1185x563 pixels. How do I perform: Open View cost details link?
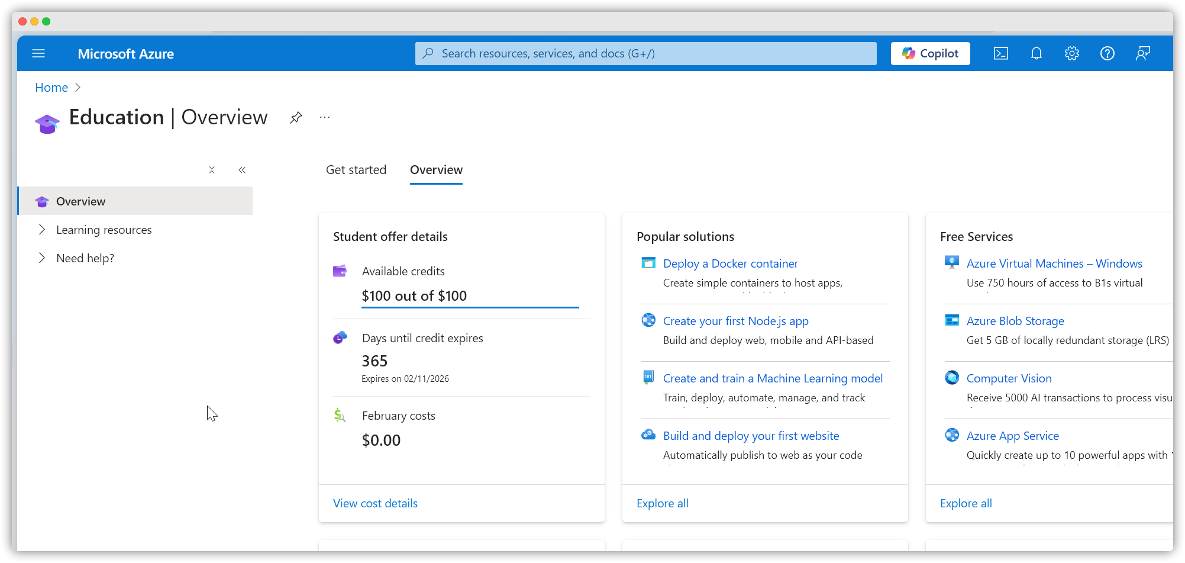point(375,503)
